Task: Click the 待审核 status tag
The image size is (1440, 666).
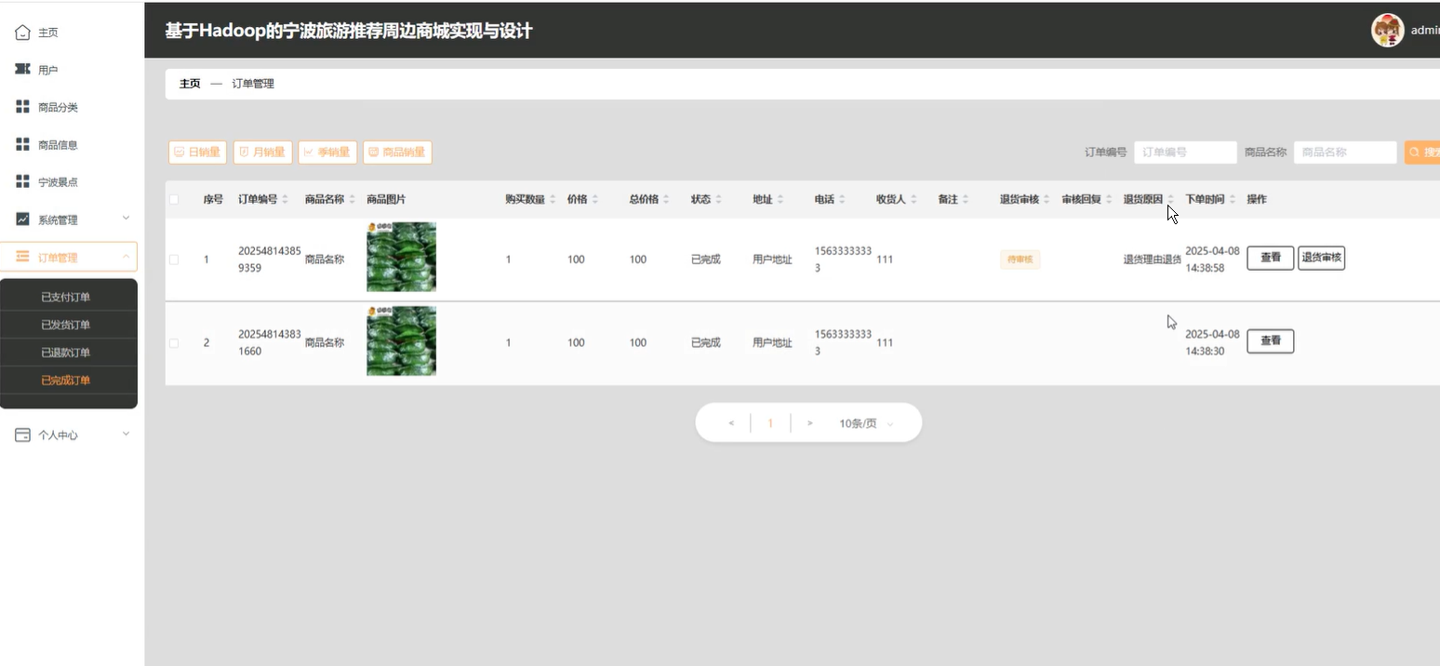Action: (x=1020, y=260)
